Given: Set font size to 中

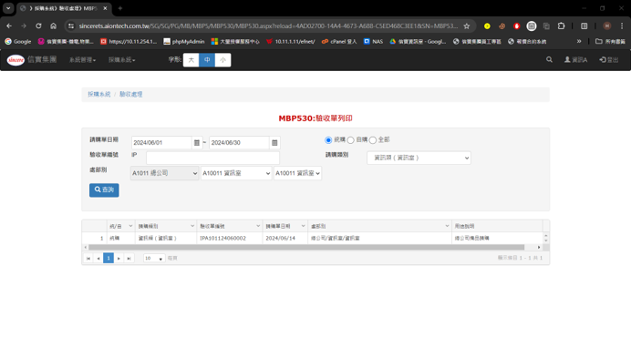Looking at the screenshot, I should [x=207, y=60].
